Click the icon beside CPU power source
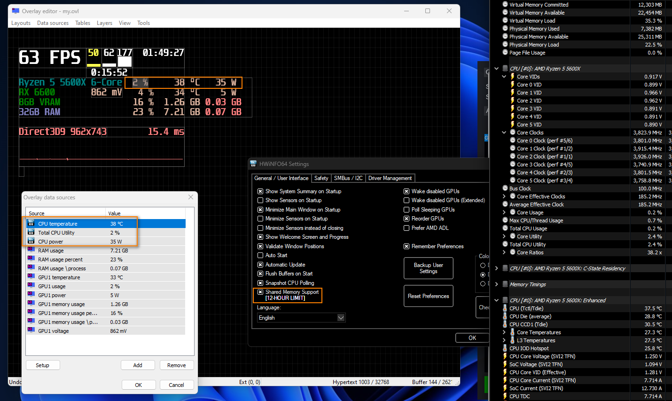The image size is (672, 401). pyautogui.click(x=31, y=241)
